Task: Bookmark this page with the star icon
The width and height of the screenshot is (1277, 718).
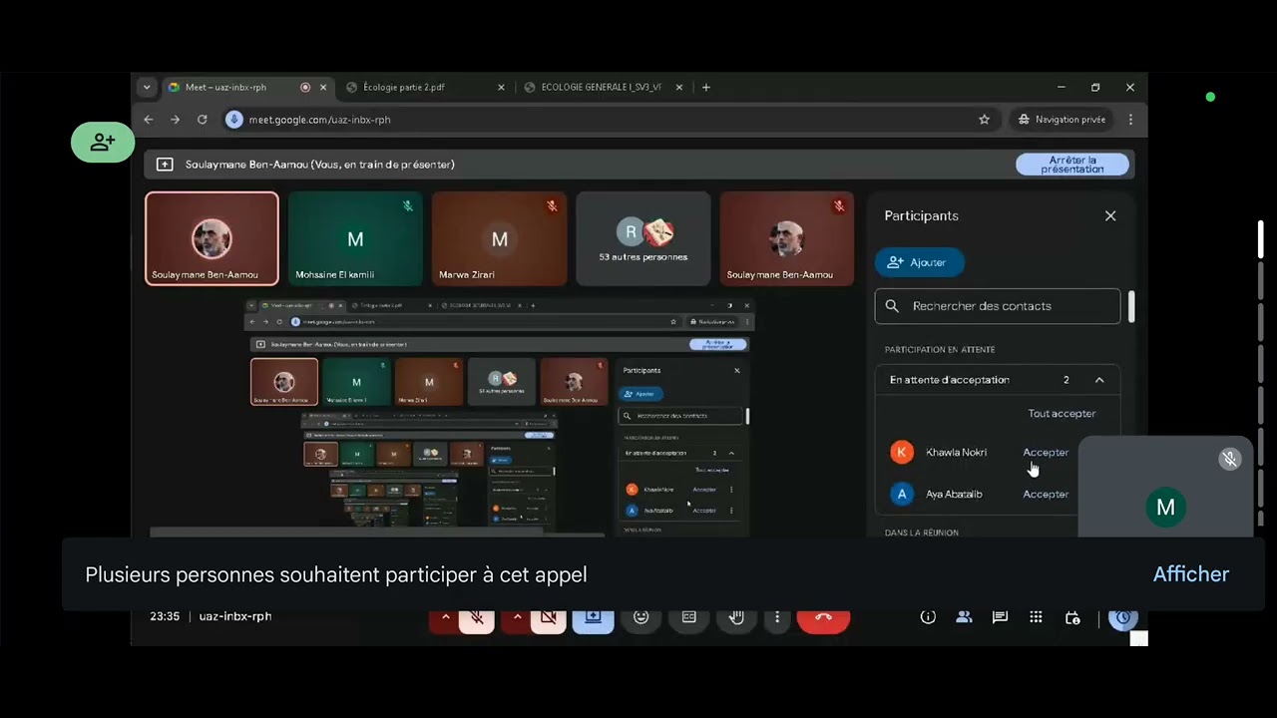Action: [984, 120]
